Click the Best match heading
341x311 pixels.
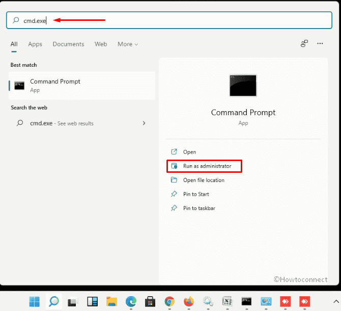(x=23, y=65)
